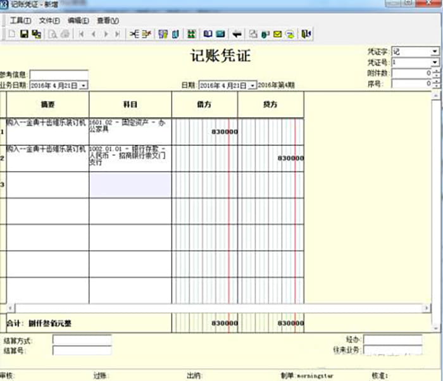443x381 pixels.
Task: Click the 参考信息 input field
Action: click(59, 75)
